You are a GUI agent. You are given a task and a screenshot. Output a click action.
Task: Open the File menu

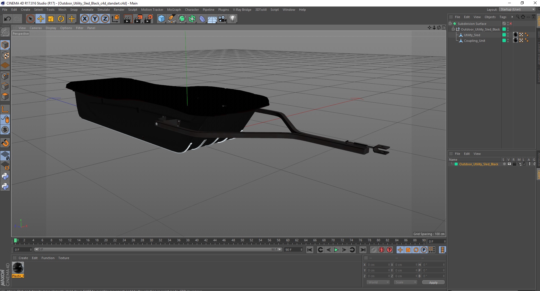pos(5,10)
